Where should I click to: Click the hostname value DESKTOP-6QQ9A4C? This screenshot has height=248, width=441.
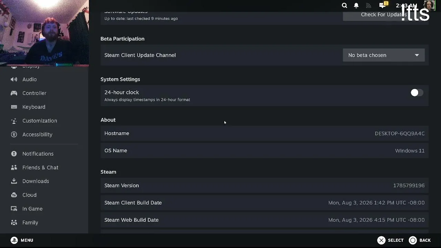point(400,133)
